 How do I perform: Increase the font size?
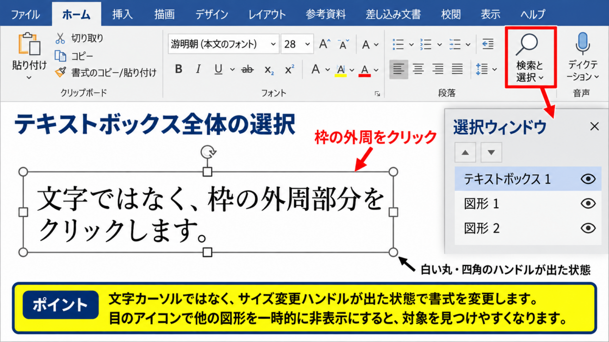point(324,44)
